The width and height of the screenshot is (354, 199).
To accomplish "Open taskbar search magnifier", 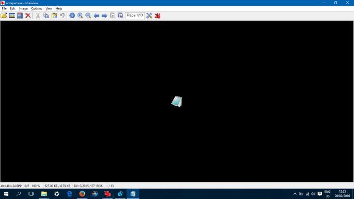I will (x=19, y=194).
